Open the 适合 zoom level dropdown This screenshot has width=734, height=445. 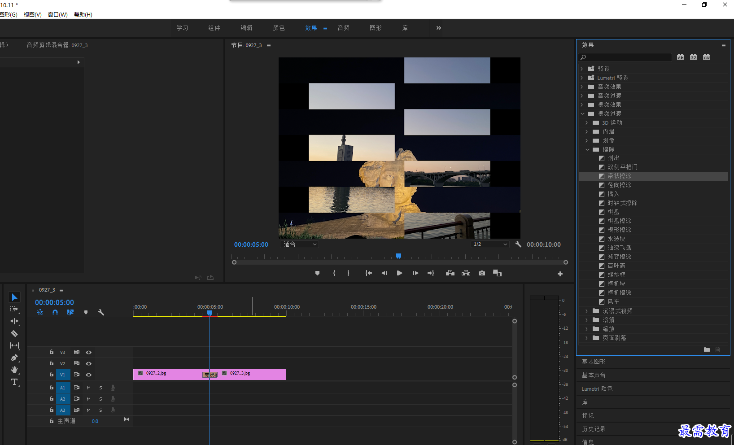pyautogui.click(x=299, y=244)
